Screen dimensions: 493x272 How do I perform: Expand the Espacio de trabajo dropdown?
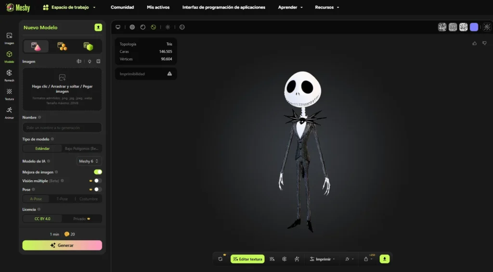click(69, 8)
